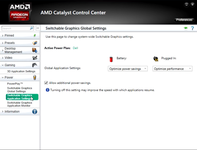Uncheck Allow additional power-savings checkbox
The height and width of the screenshot is (150, 197).
pos(46,83)
